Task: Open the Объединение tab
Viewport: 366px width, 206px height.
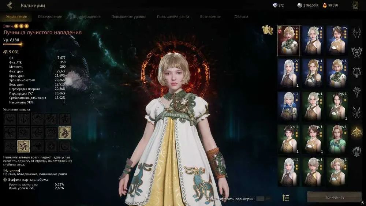Action: pyautogui.click(x=50, y=16)
